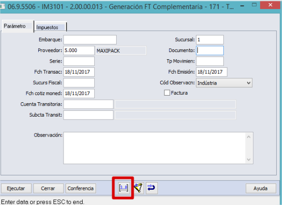Click the Sucursal field
Image resolution: width=282 pixels, height=205 pixels.
210,40
